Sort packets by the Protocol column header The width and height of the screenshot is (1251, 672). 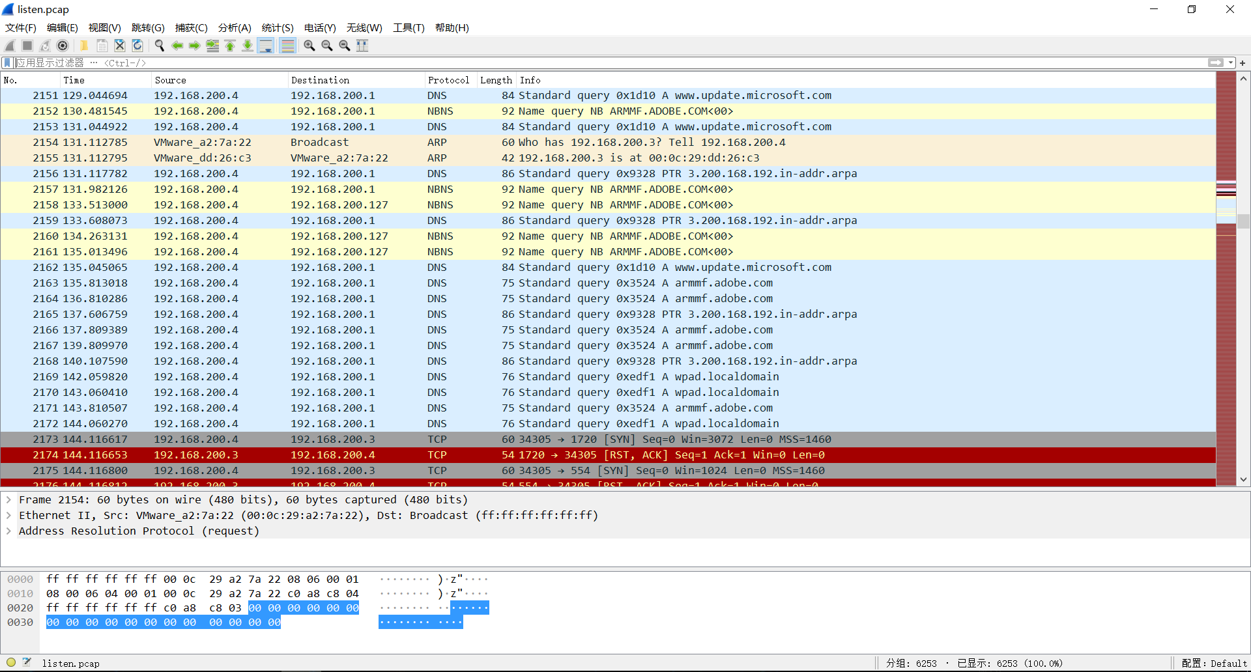(x=450, y=80)
